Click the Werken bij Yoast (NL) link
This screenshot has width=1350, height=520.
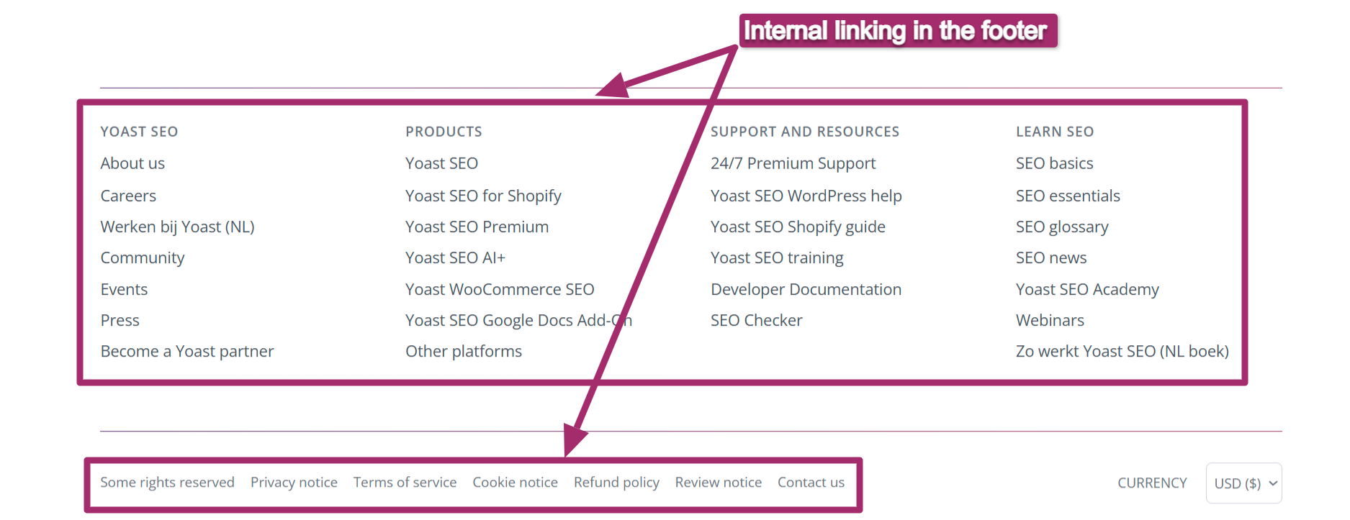(177, 227)
